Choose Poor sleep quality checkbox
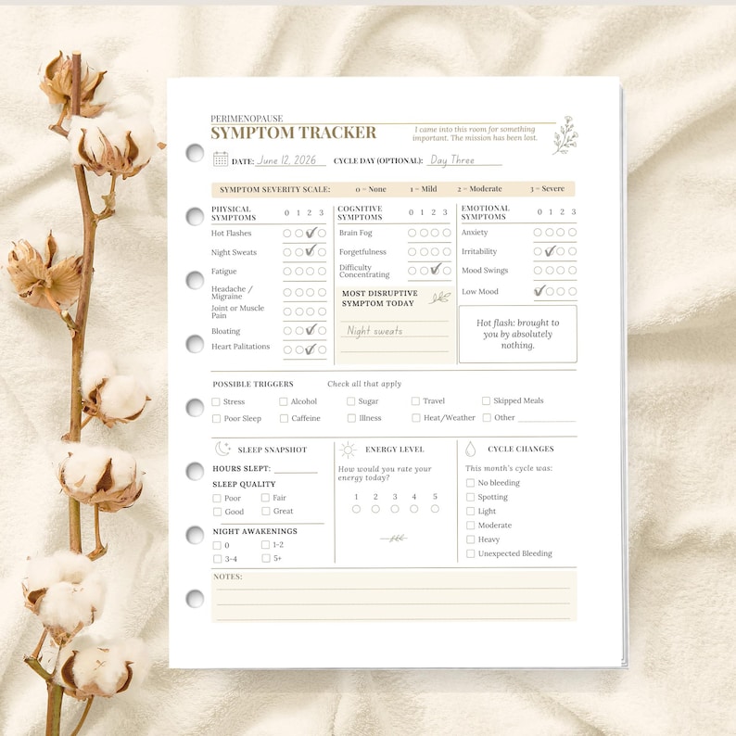 pos(217,498)
